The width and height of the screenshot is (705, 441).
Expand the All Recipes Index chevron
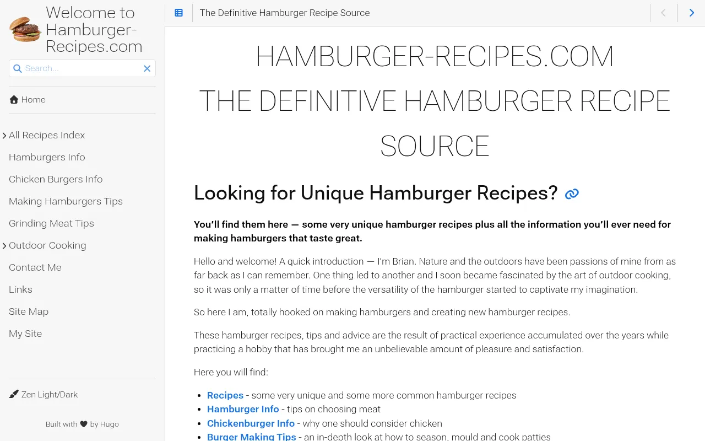pyautogui.click(x=4, y=136)
